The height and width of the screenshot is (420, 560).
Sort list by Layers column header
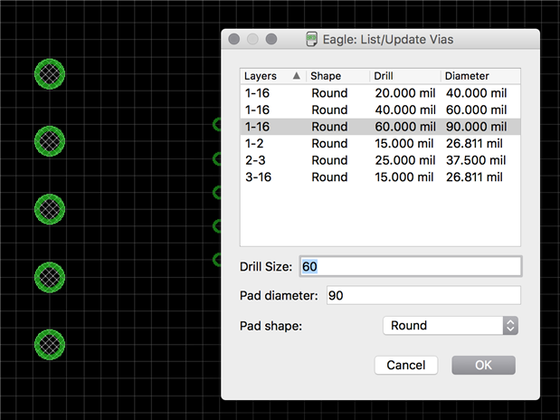271,77
